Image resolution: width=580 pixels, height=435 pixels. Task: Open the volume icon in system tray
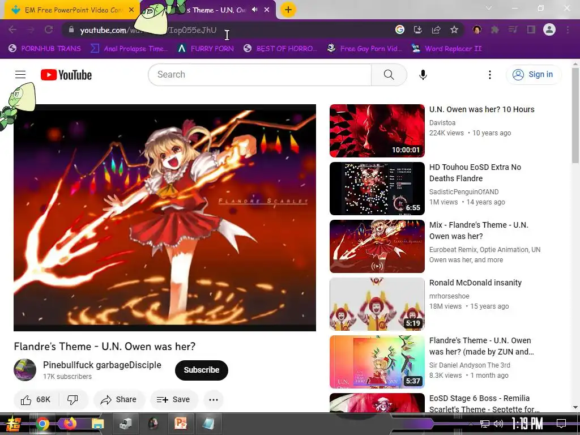[498, 424]
